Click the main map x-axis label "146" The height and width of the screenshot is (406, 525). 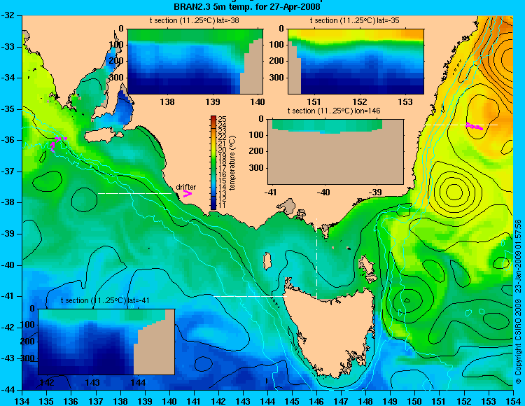click(316, 401)
